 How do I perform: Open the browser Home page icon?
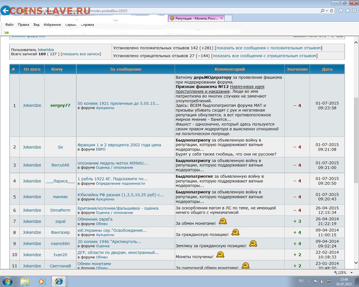coord(341,11)
